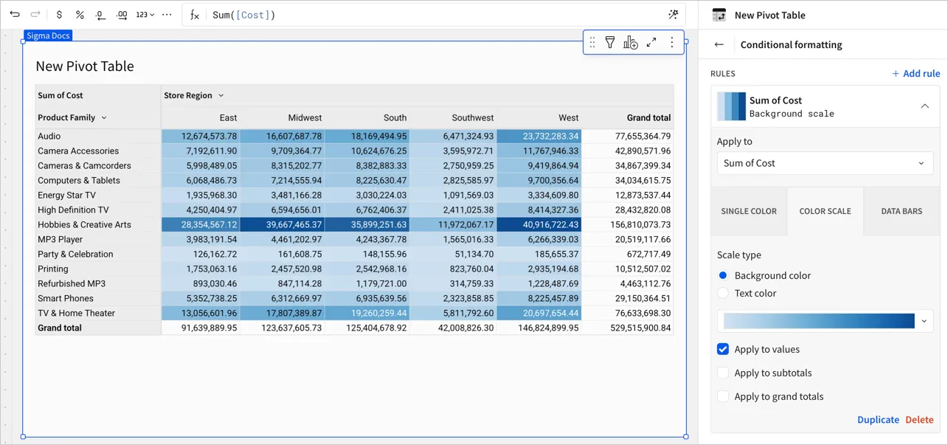Select Text color scale type
The height and width of the screenshot is (445, 948).
[x=723, y=293]
